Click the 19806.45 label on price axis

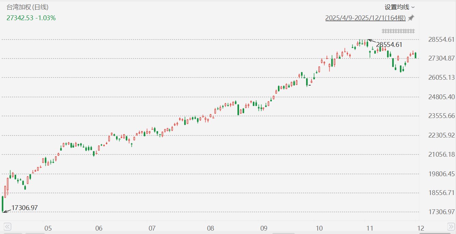click(441, 174)
